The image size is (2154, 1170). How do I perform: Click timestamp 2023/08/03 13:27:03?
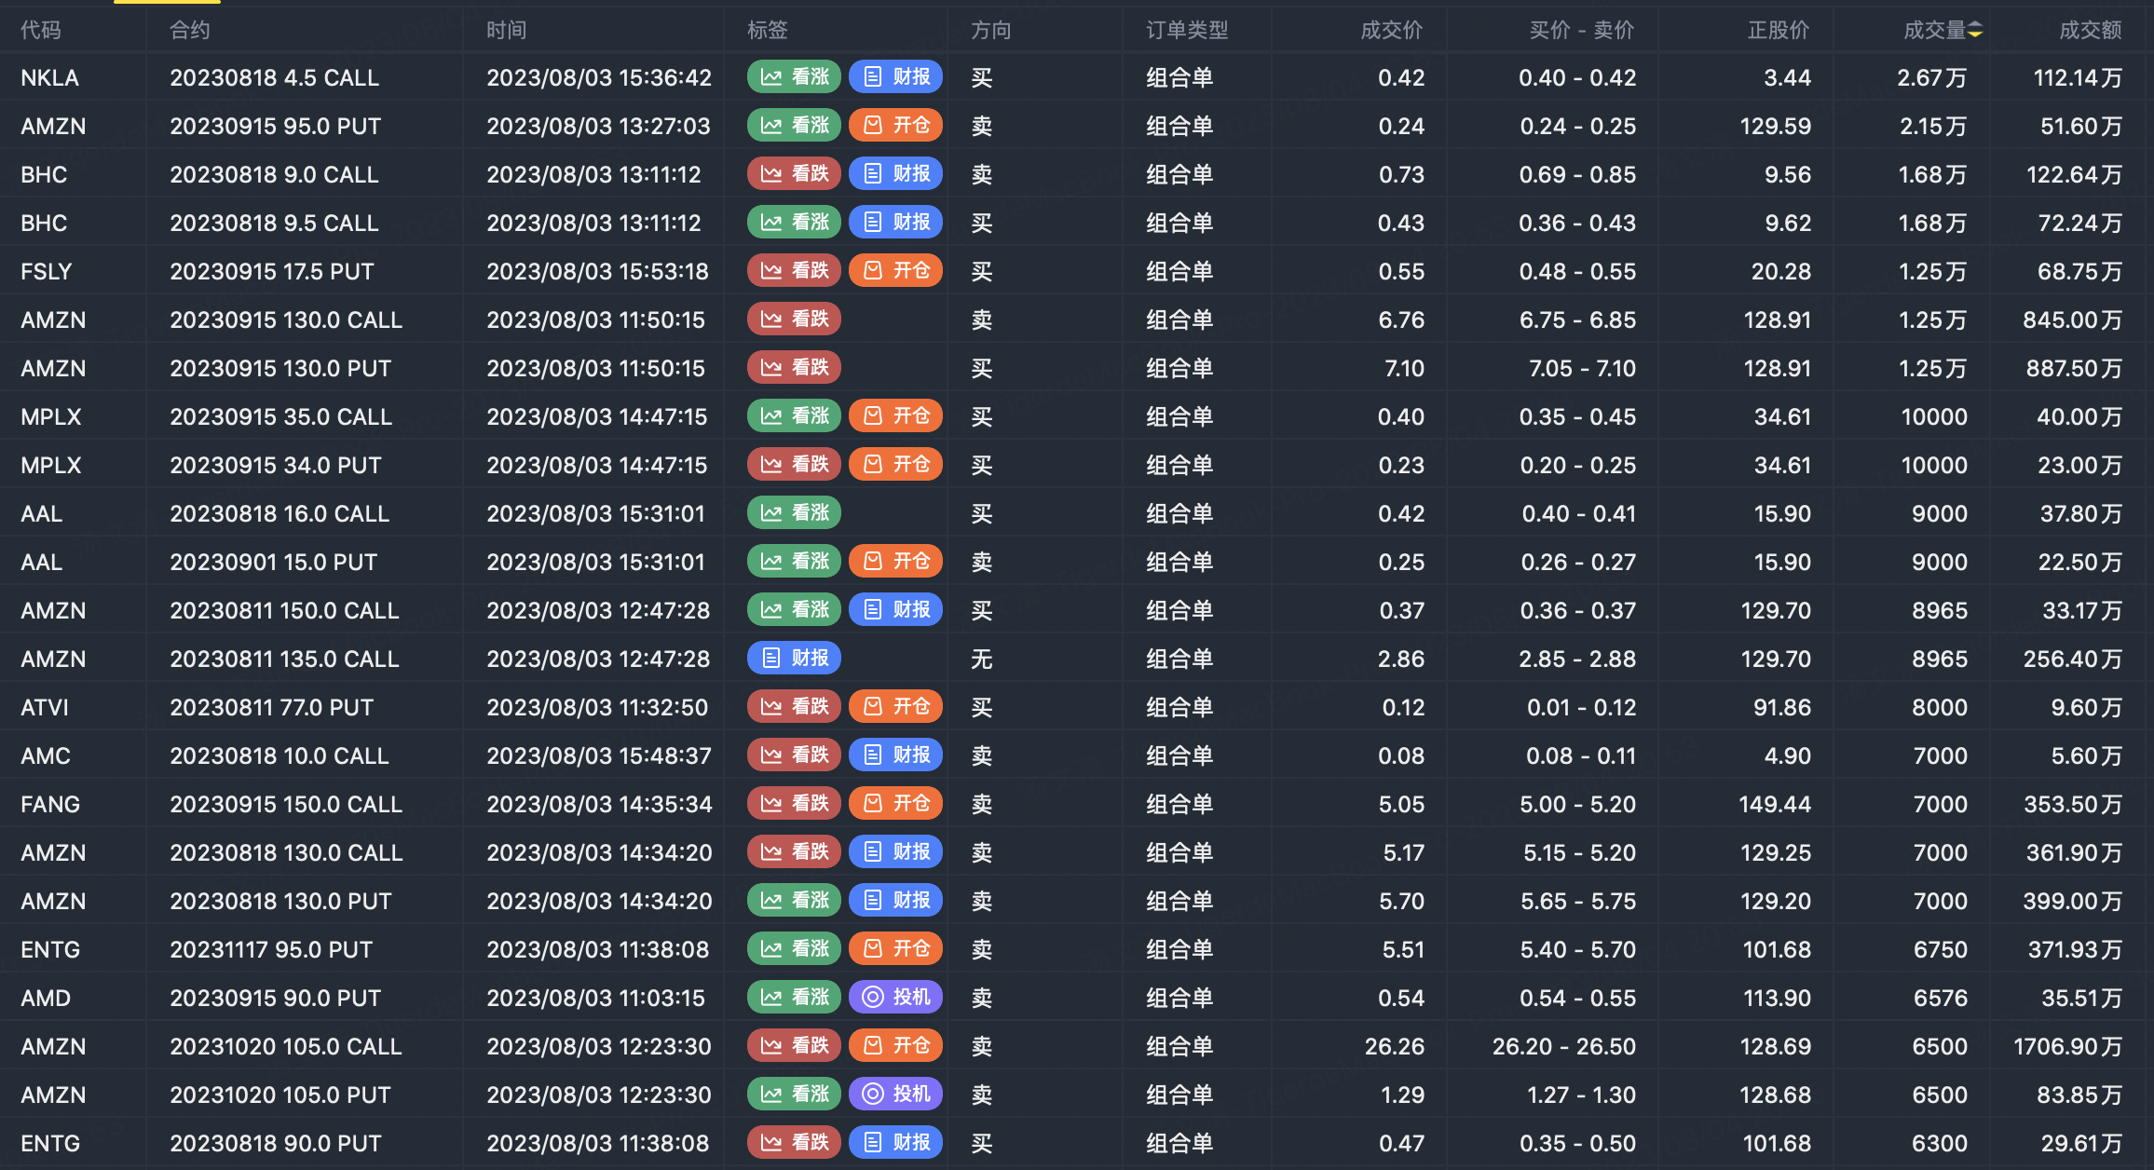(x=599, y=126)
